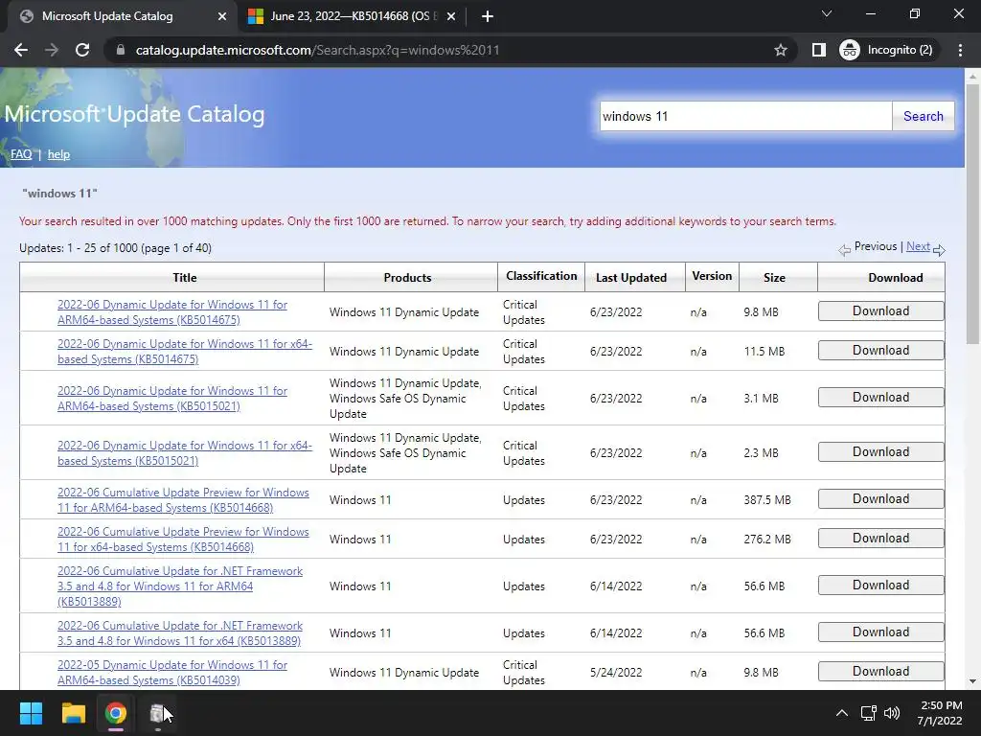
Task: Go back to the previous page
Action: coord(21,50)
